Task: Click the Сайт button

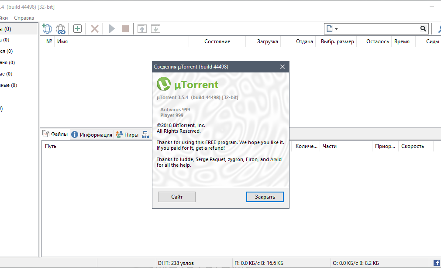Action: pos(177,197)
